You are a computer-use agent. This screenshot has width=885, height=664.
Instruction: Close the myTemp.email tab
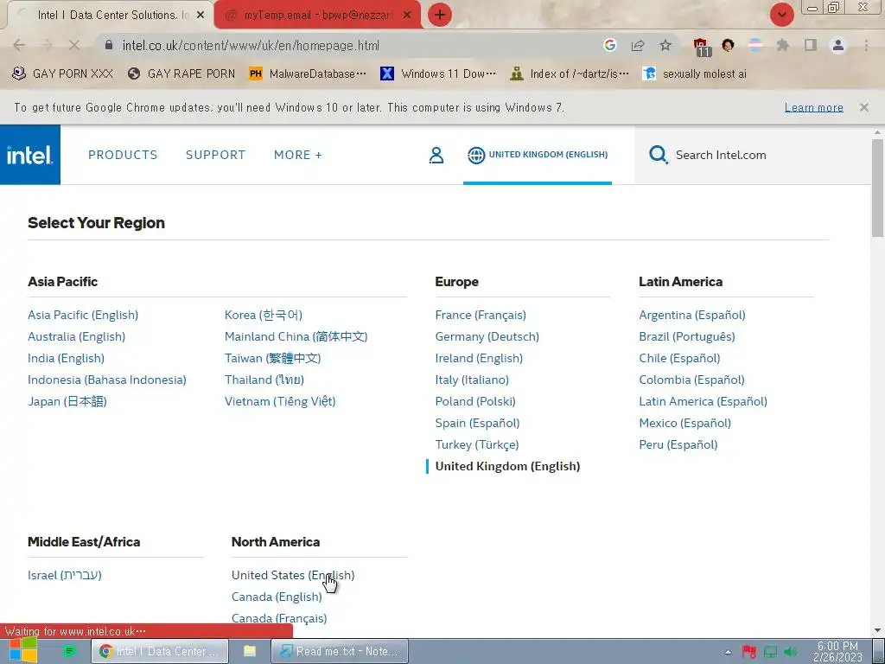[407, 16]
